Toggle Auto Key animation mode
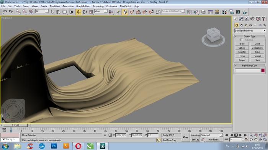 [x=195, y=135]
